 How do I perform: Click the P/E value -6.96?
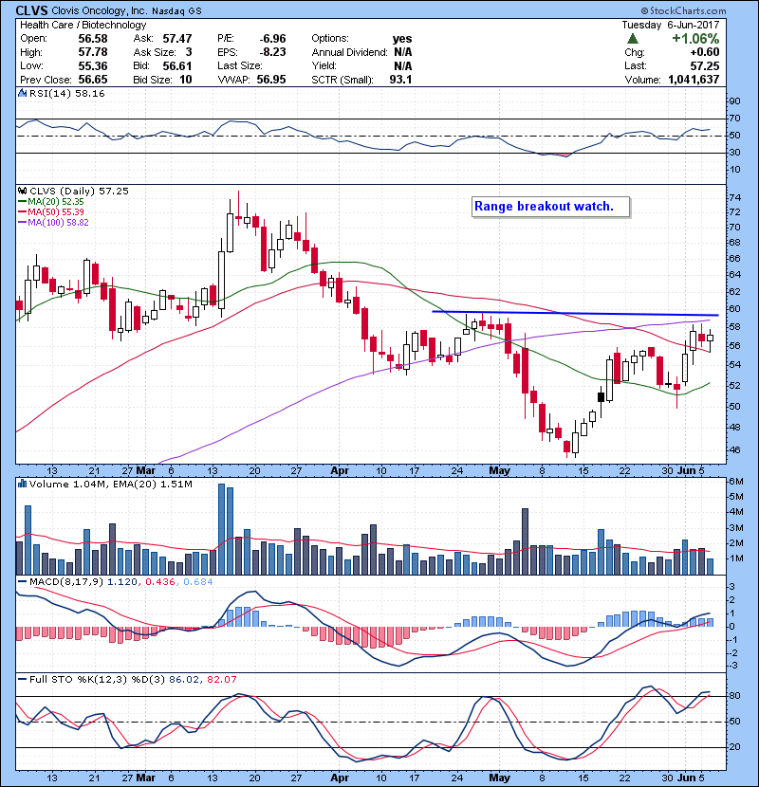[x=272, y=39]
